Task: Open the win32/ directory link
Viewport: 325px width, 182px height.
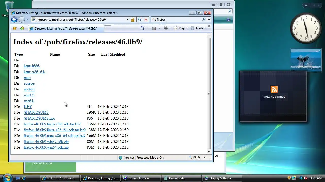Action: [x=29, y=95]
